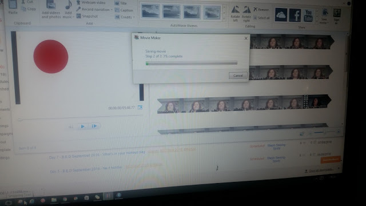Advance to the next frame

[x=94, y=126]
